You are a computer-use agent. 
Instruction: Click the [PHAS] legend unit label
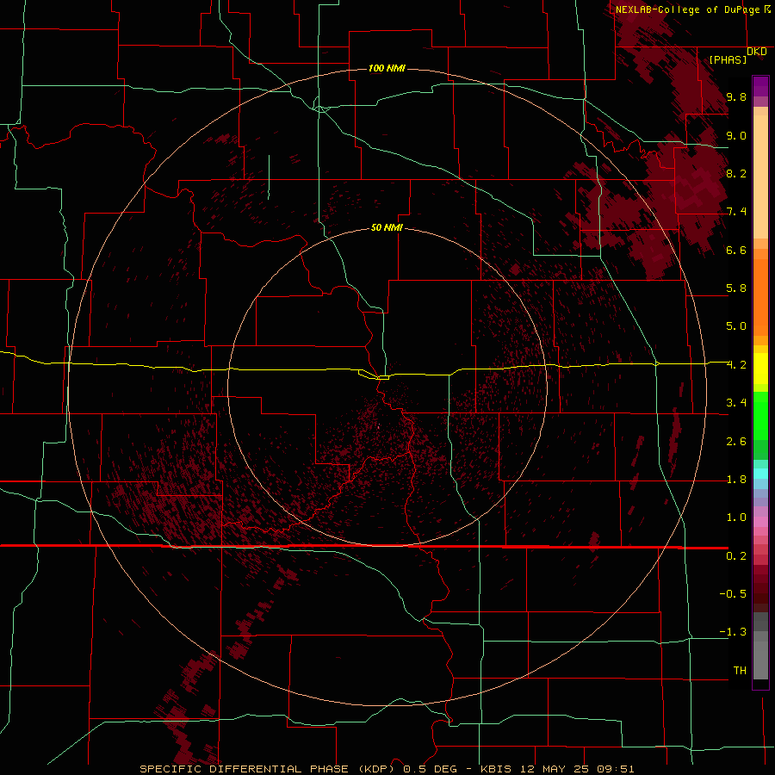[x=728, y=59]
